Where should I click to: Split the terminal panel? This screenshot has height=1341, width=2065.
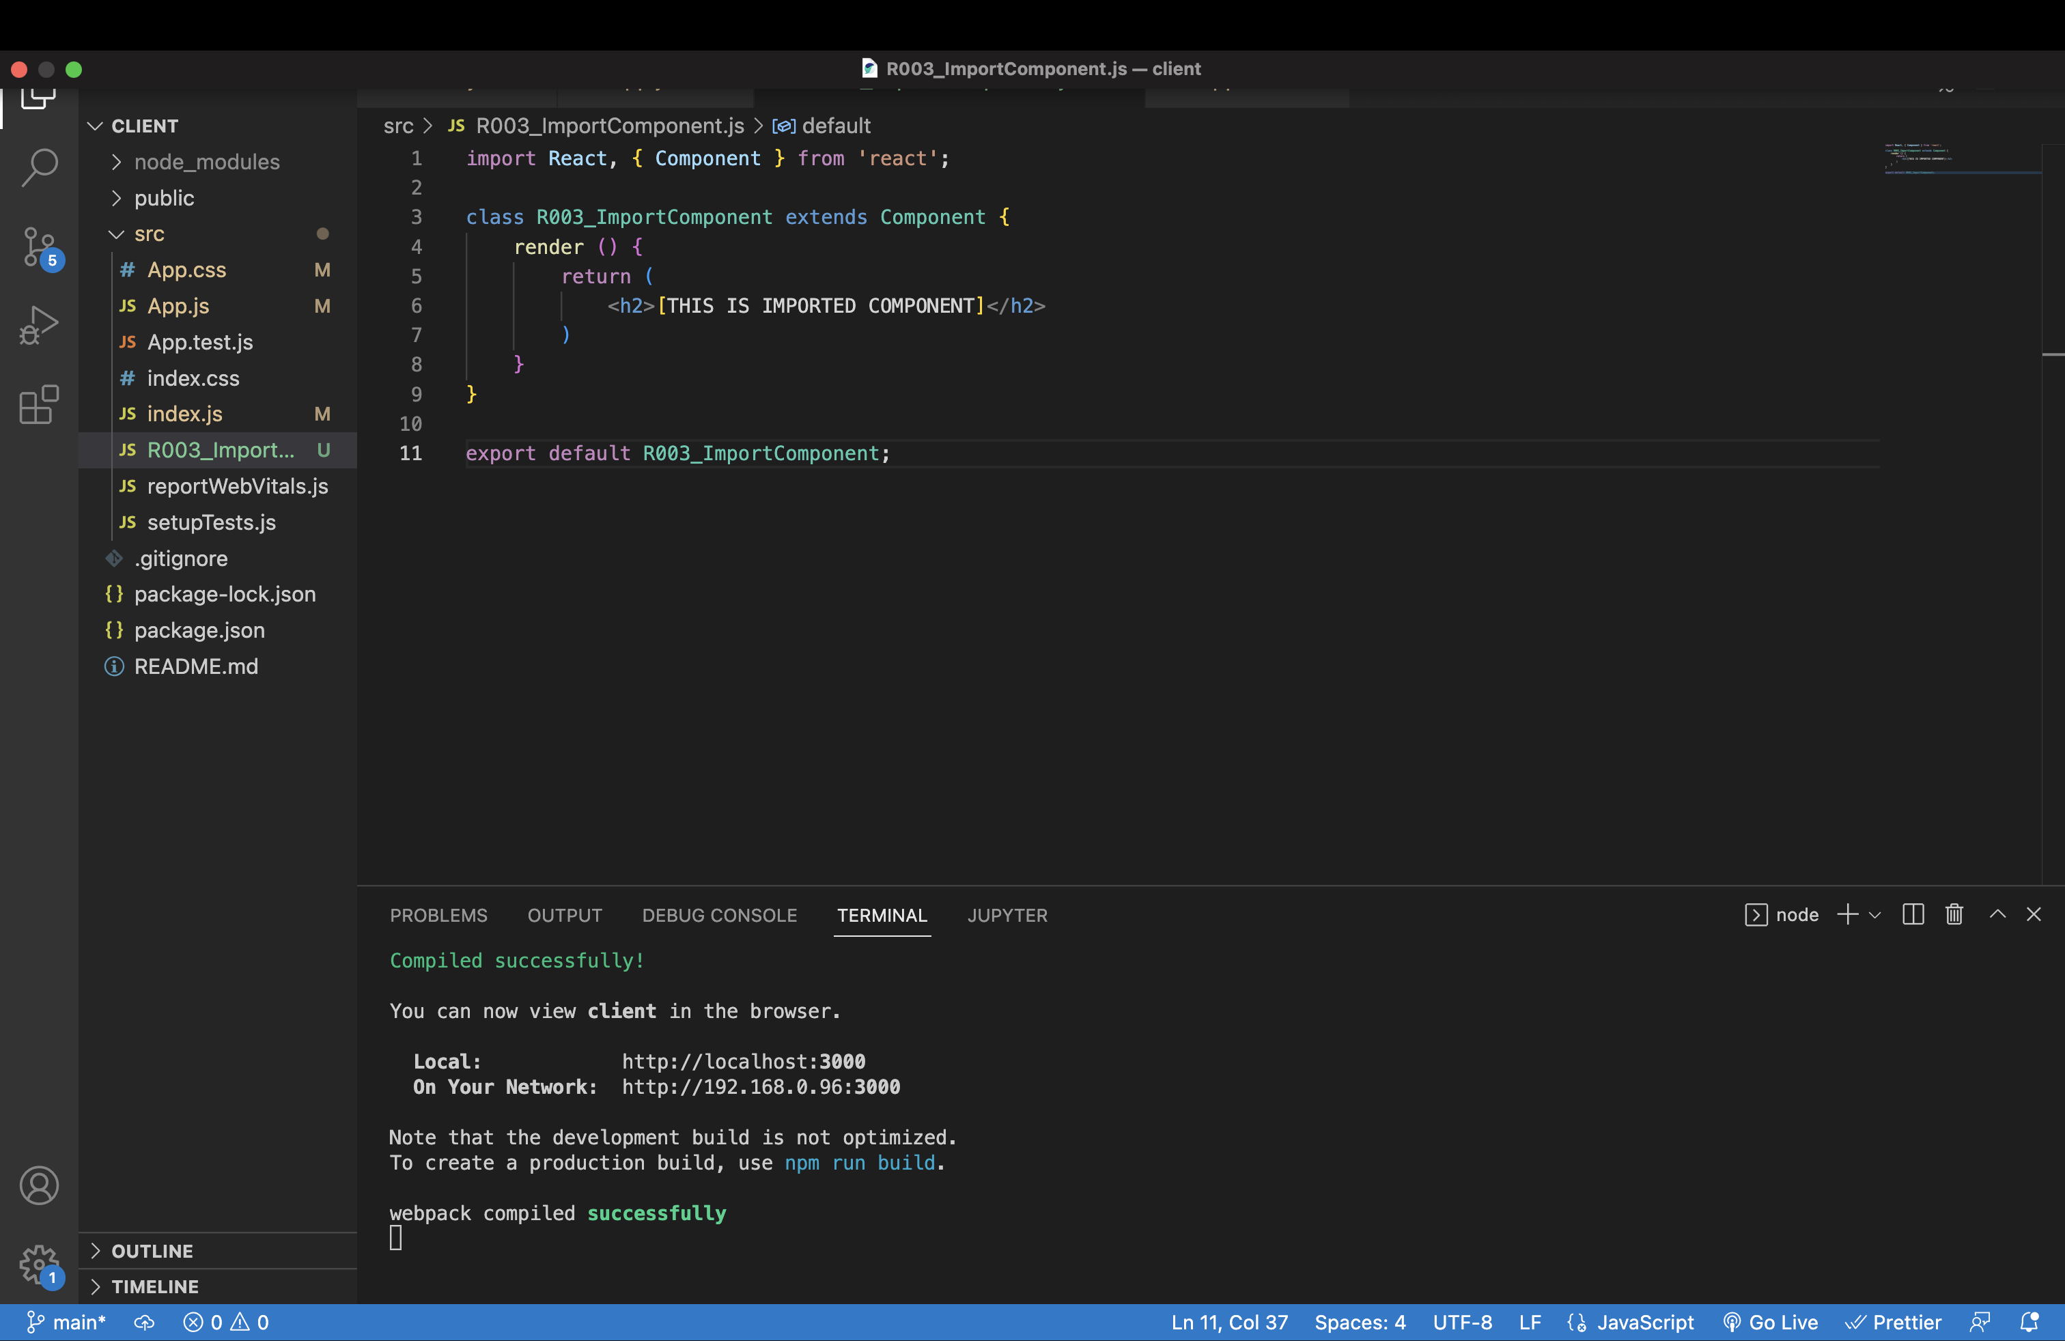point(1913,914)
